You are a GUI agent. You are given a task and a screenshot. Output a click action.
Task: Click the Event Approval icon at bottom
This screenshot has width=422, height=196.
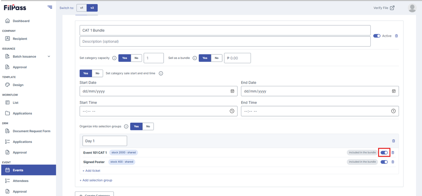point(7,191)
